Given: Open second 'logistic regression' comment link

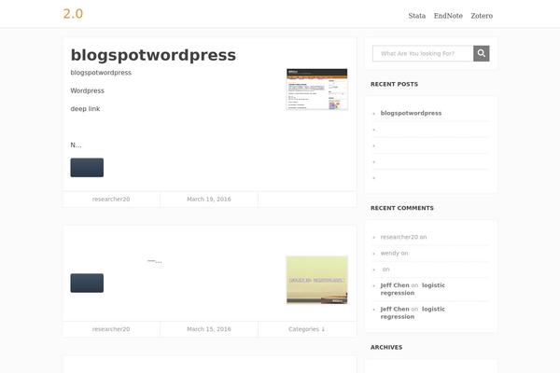Looking at the screenshot, I should [x=413, y=313].
